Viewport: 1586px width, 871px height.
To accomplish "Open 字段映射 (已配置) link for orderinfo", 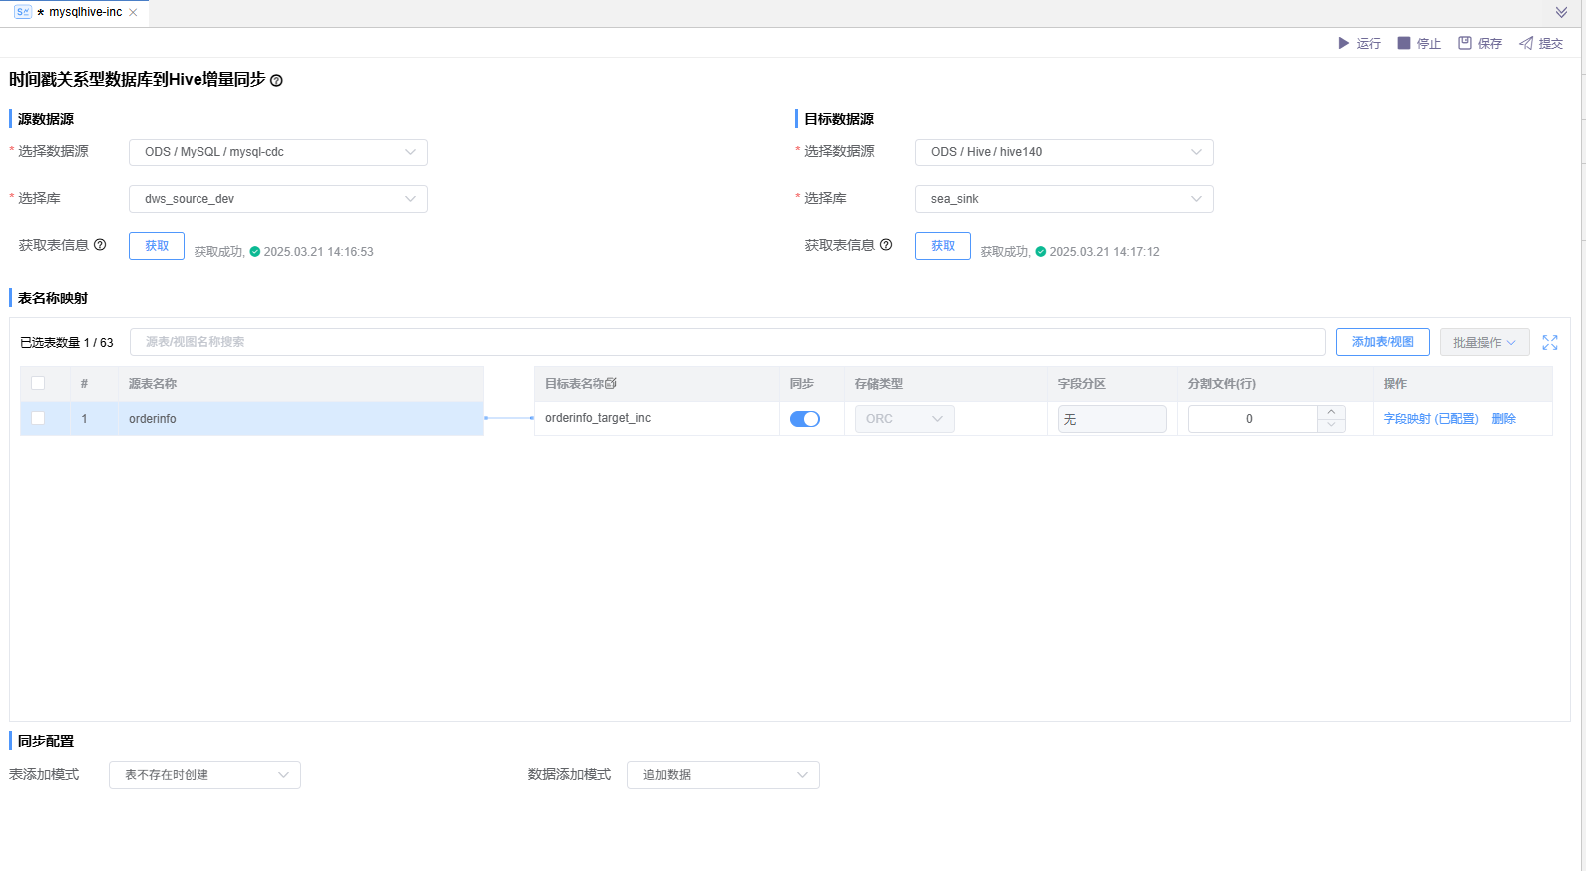I will click(1430, 419).
